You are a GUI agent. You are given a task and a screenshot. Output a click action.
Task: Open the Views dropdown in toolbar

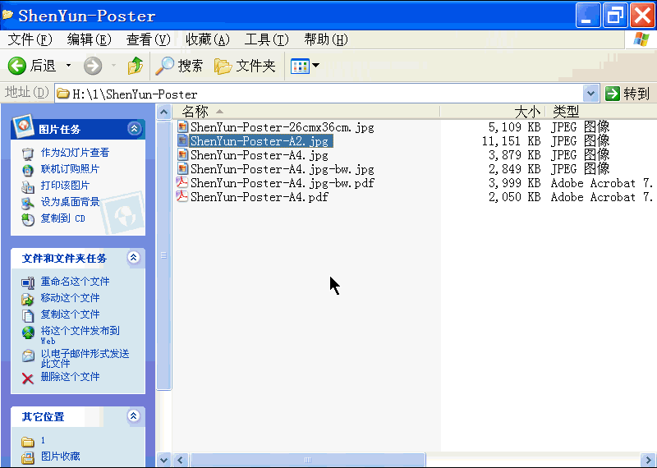click(305, 66)
